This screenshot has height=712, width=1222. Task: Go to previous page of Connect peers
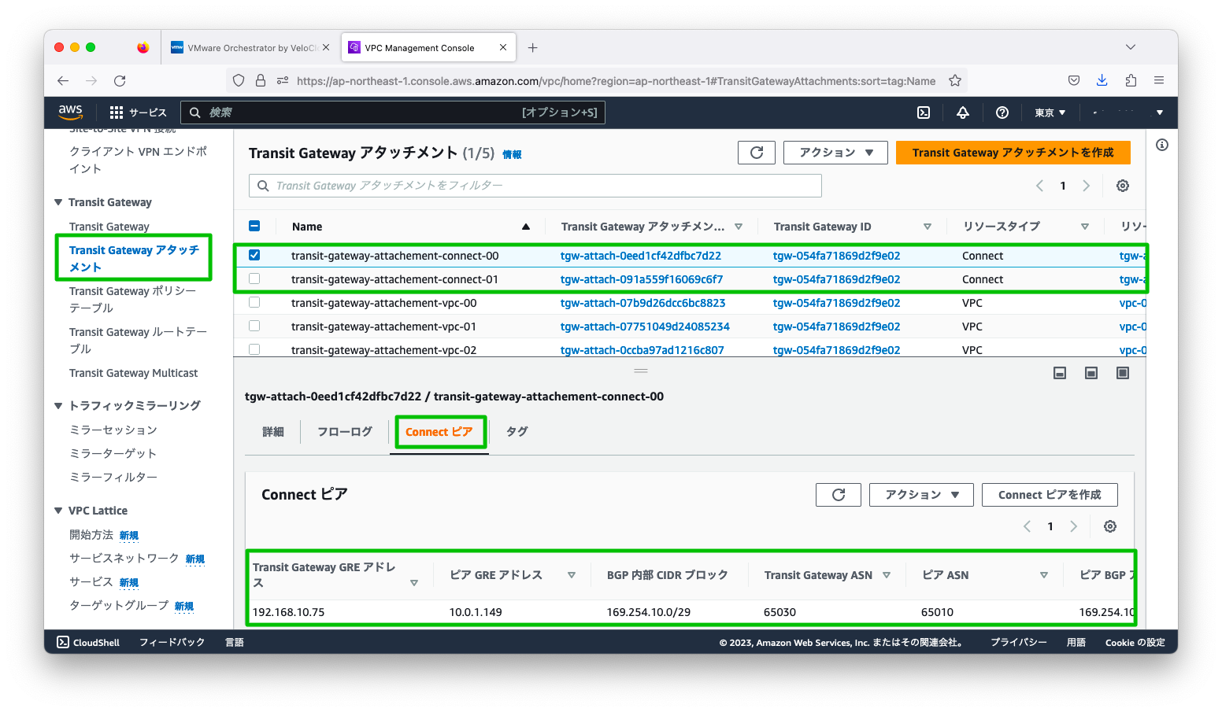point(1027,526)
